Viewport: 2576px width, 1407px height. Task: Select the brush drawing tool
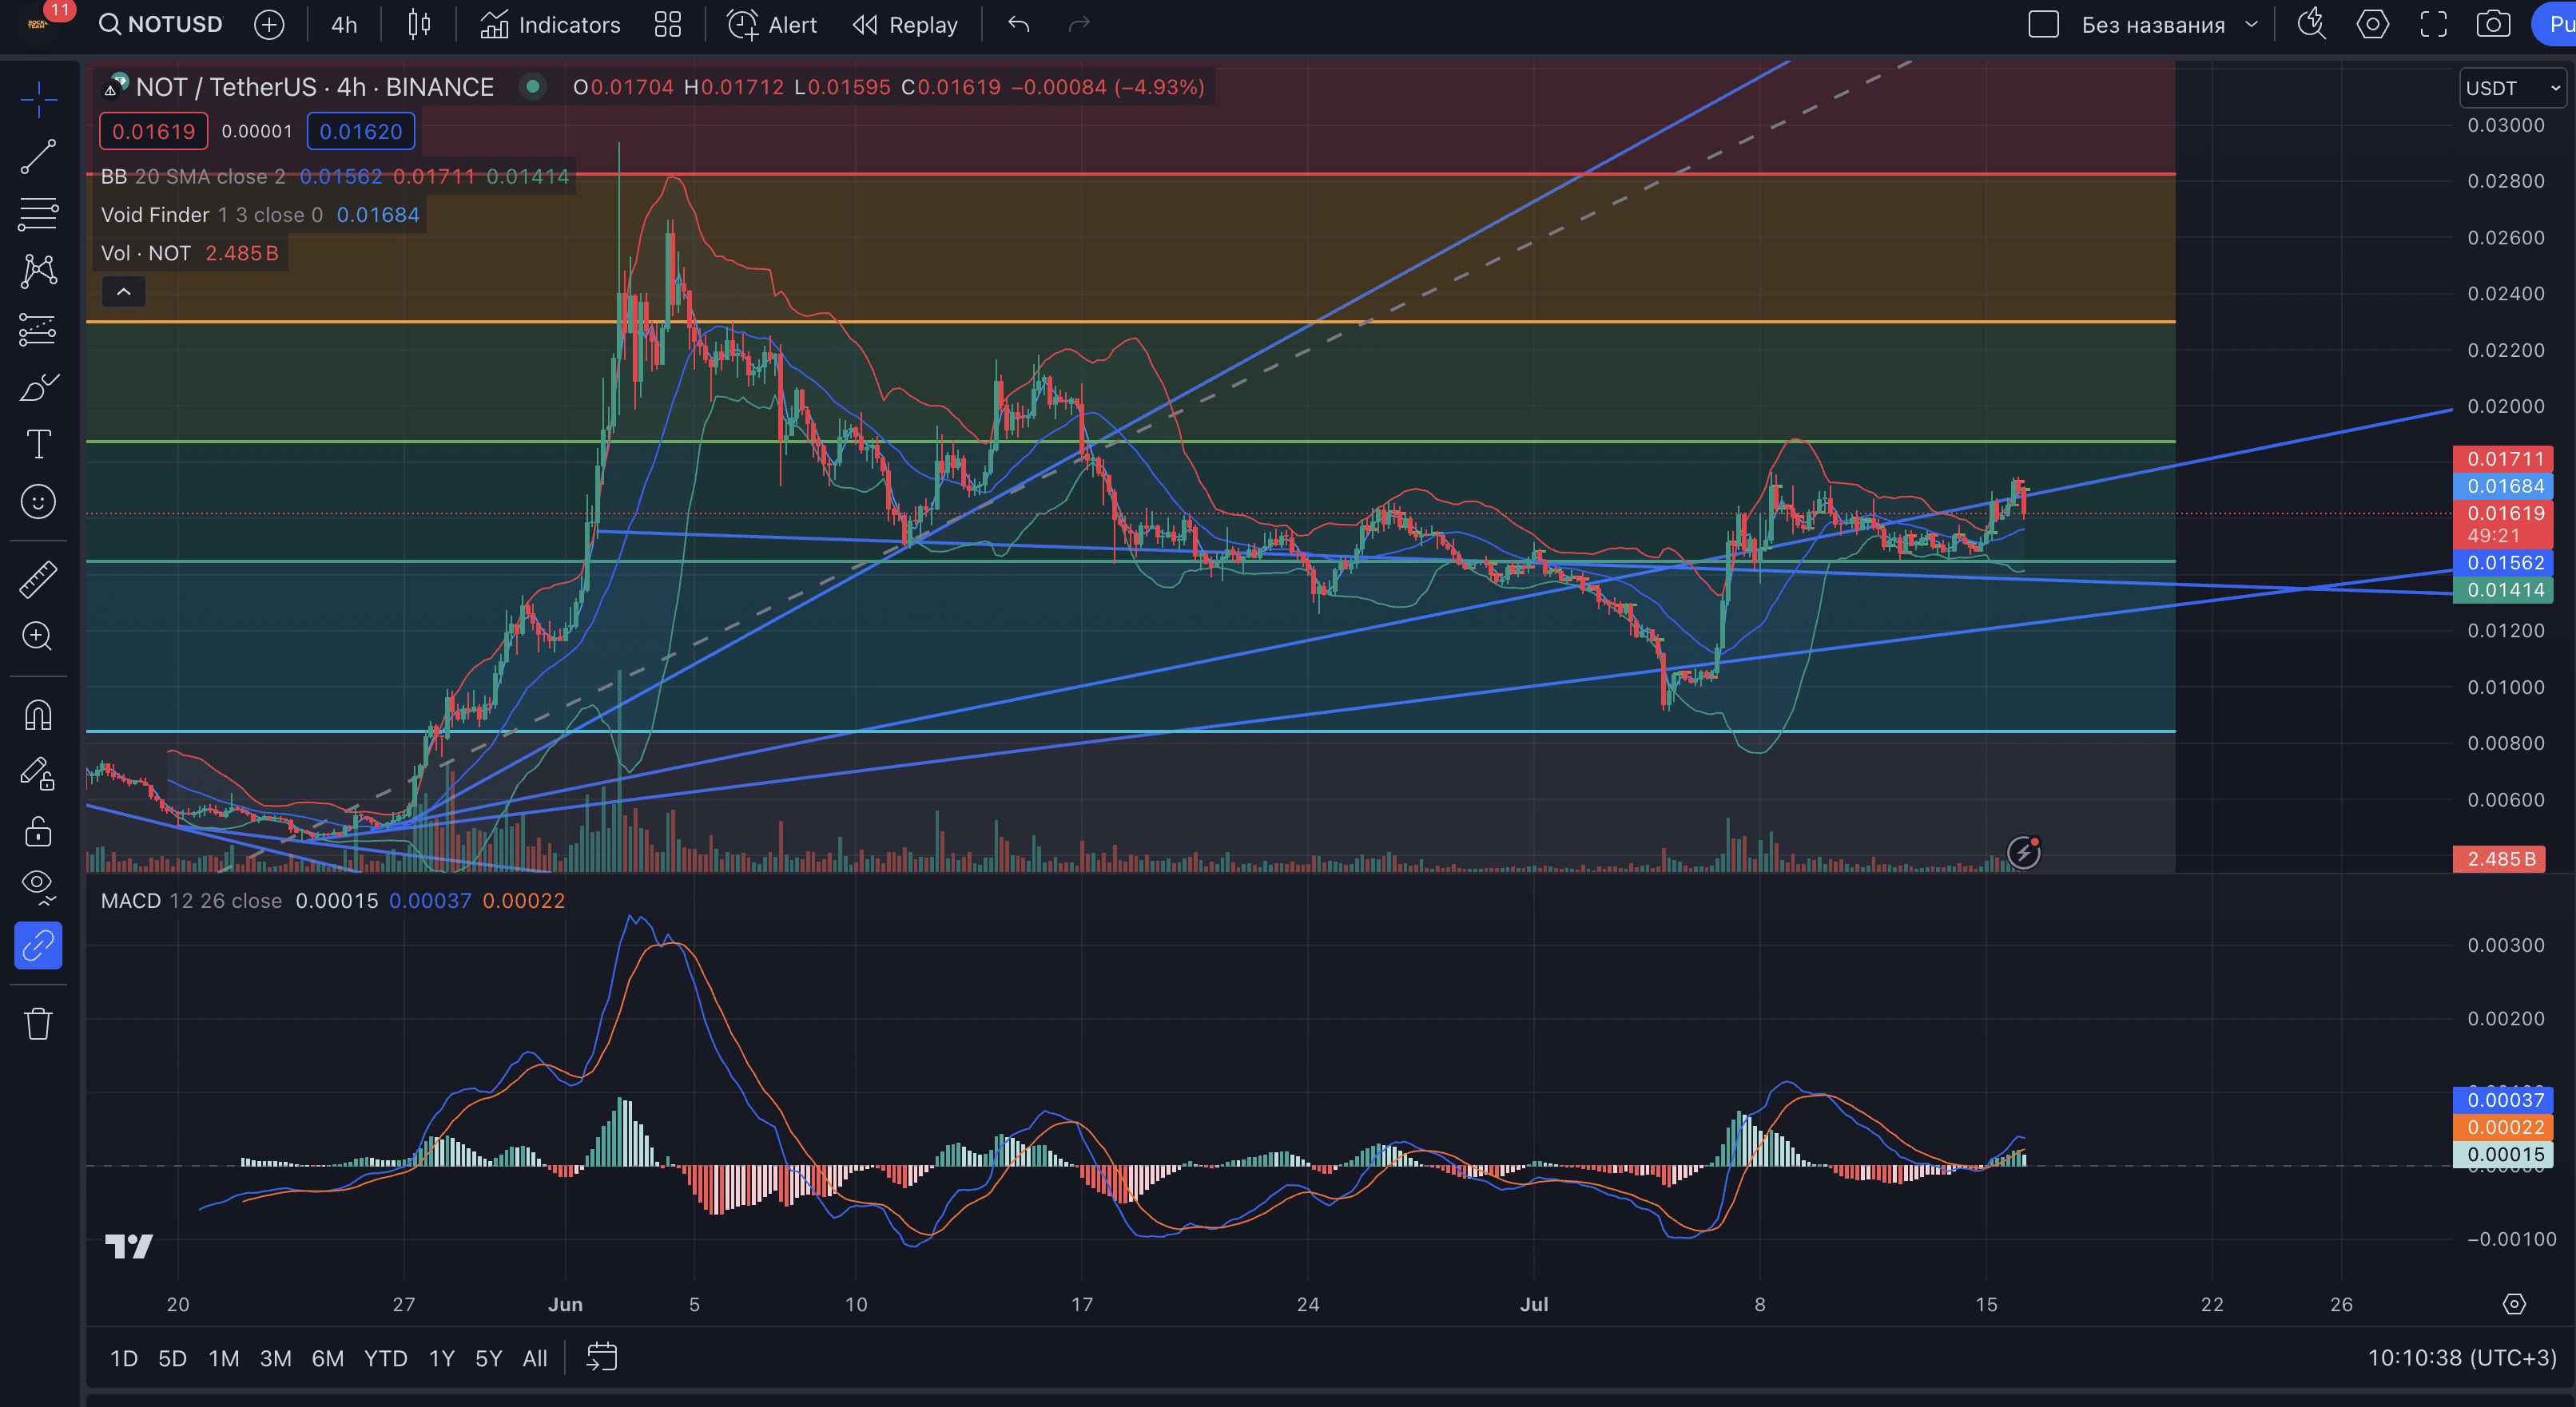(38, 386)
